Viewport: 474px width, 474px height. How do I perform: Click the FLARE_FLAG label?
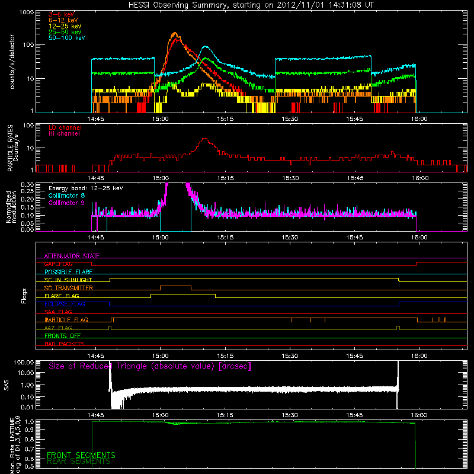[x=62, y=296]
